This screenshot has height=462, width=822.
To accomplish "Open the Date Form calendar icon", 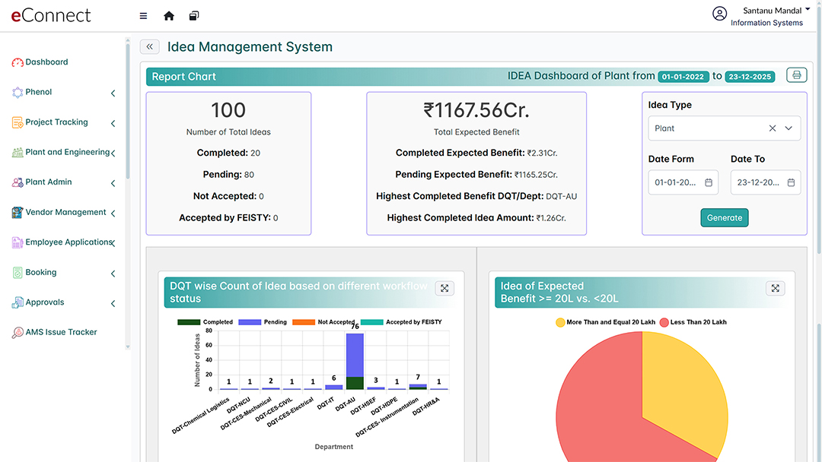I will point(709,182).
